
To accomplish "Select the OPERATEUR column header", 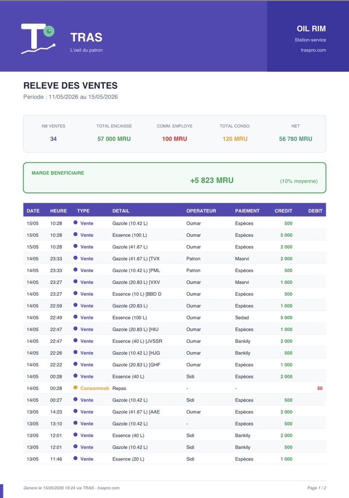I will point(201,211).
